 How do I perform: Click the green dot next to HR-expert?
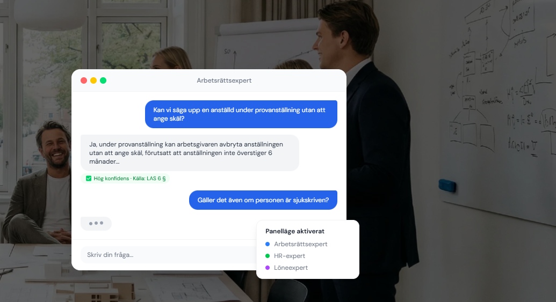click(x=268, y=256)
